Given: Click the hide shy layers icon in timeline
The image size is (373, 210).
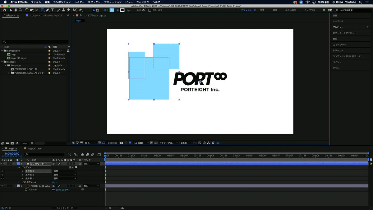Looking at the screenshot, I should pos(82,154).
